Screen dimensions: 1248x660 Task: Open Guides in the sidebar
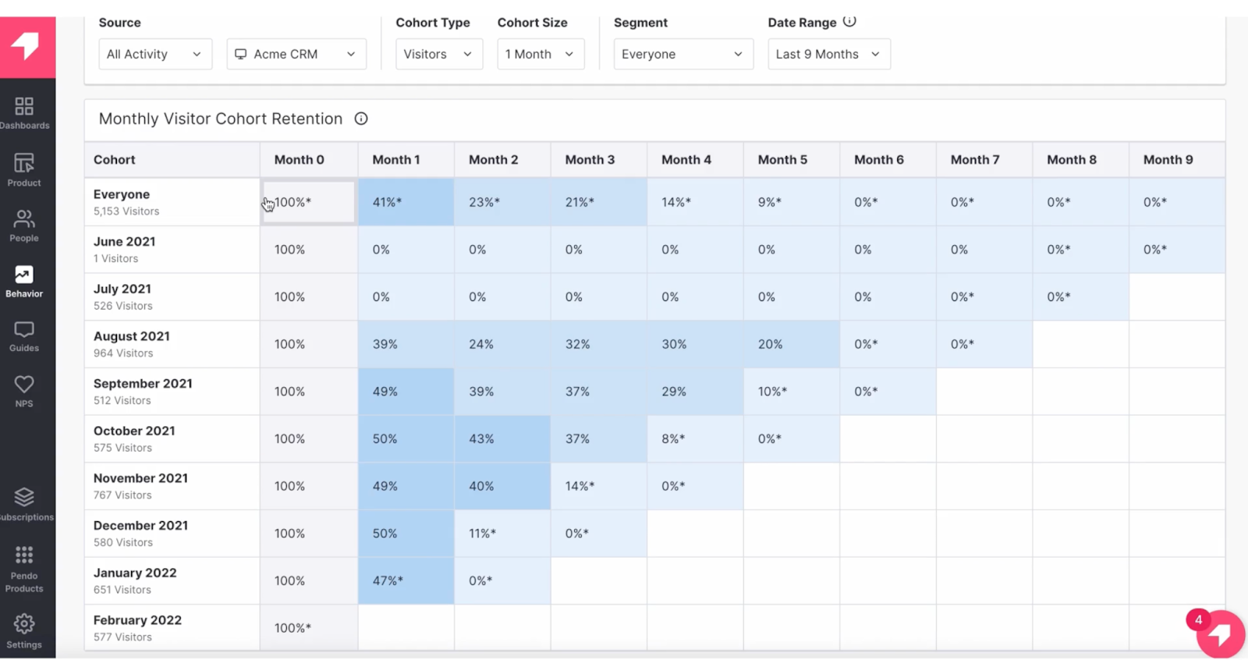click(24, 336)
